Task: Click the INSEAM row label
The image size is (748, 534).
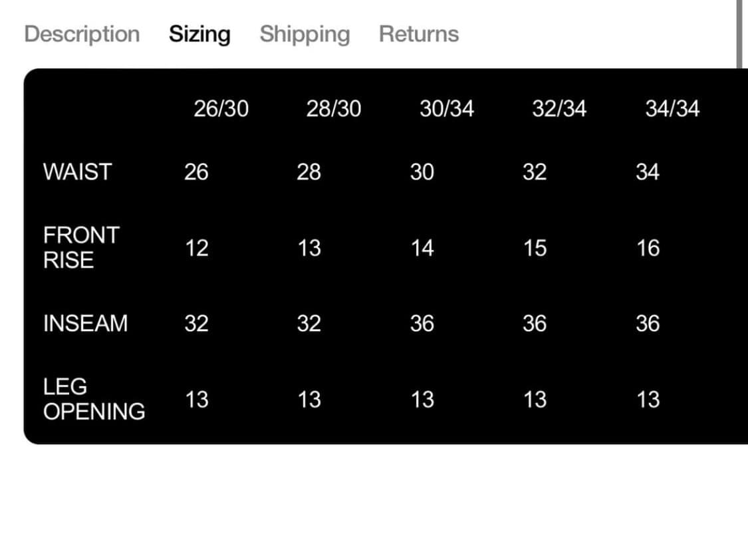Action: (x=85, y=324)
